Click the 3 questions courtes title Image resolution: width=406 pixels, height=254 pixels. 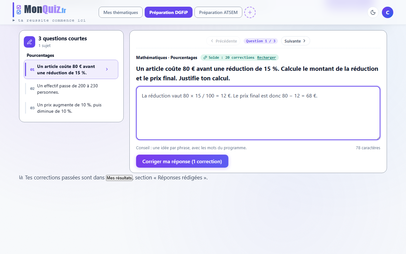[62, 38]
